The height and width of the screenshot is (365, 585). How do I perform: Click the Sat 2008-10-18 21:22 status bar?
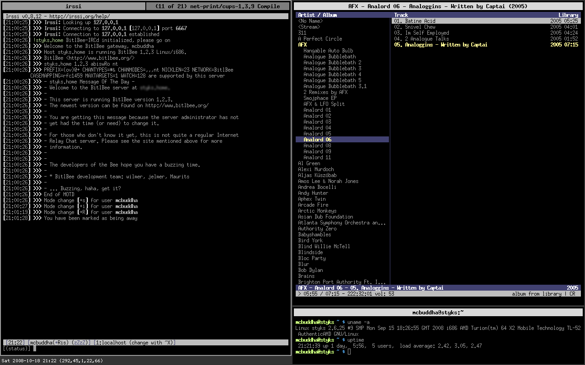pyautogui.click(x=52, y=360)
